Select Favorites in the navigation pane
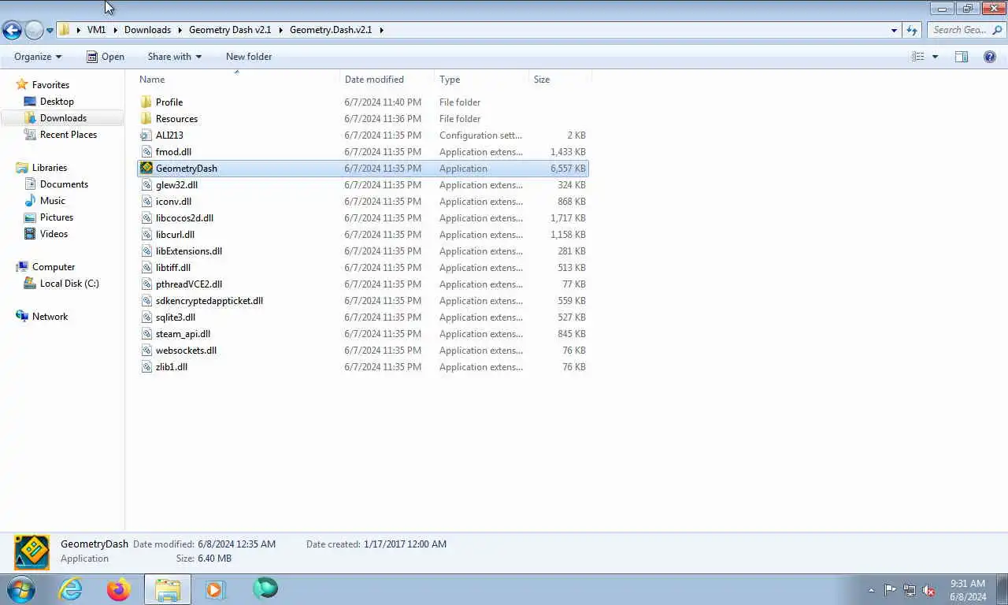The width and height of the screenshot is (1008, 605). click(50, 85)
